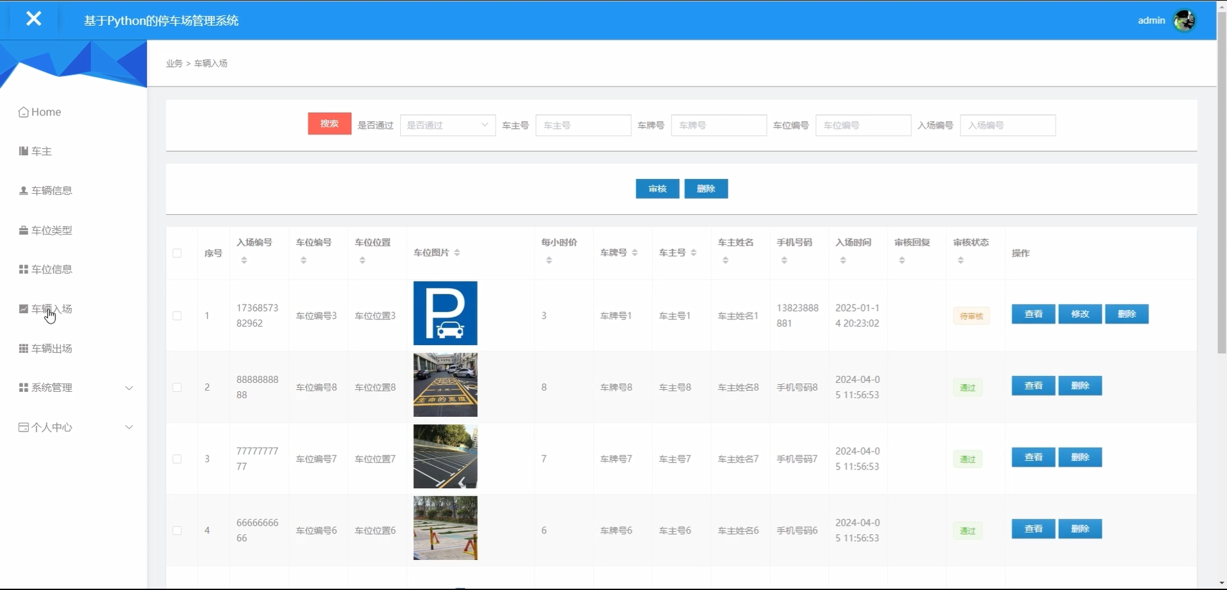1227x590 pixels.
Task: Click 删除 for row 车位编号7
Action: point(1080,457)
